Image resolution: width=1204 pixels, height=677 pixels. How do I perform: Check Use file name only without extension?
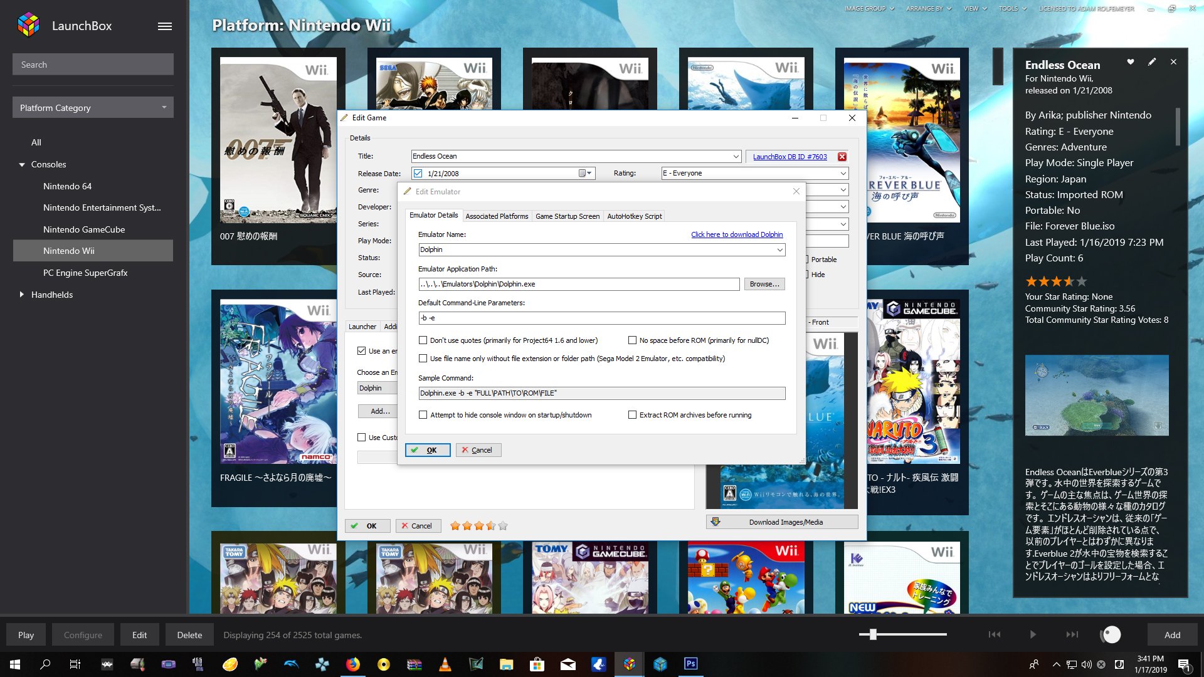(423, 359)
